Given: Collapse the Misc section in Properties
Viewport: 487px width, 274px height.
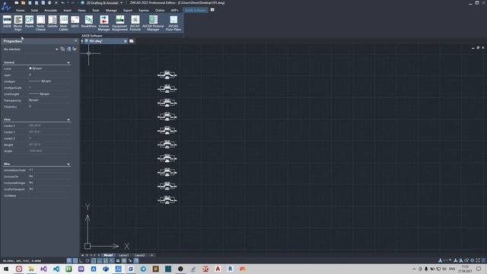Looking at the screenshot, I should click(x=68, y=164).
